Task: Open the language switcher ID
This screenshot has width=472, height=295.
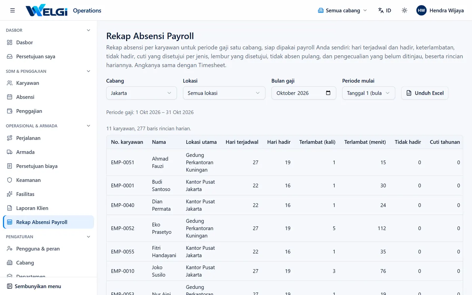Action: pos(384,10)
